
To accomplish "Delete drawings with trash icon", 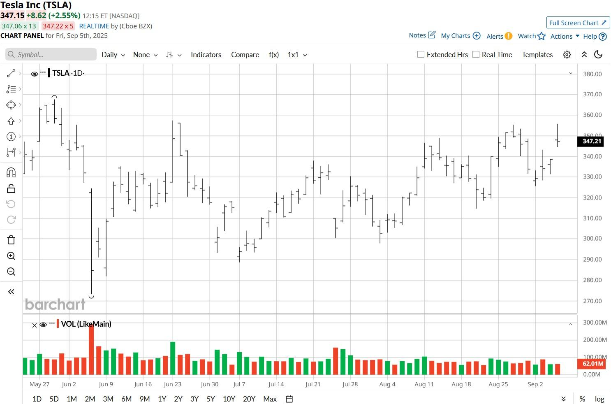I will pyautogui.click(x=11, y=240).
